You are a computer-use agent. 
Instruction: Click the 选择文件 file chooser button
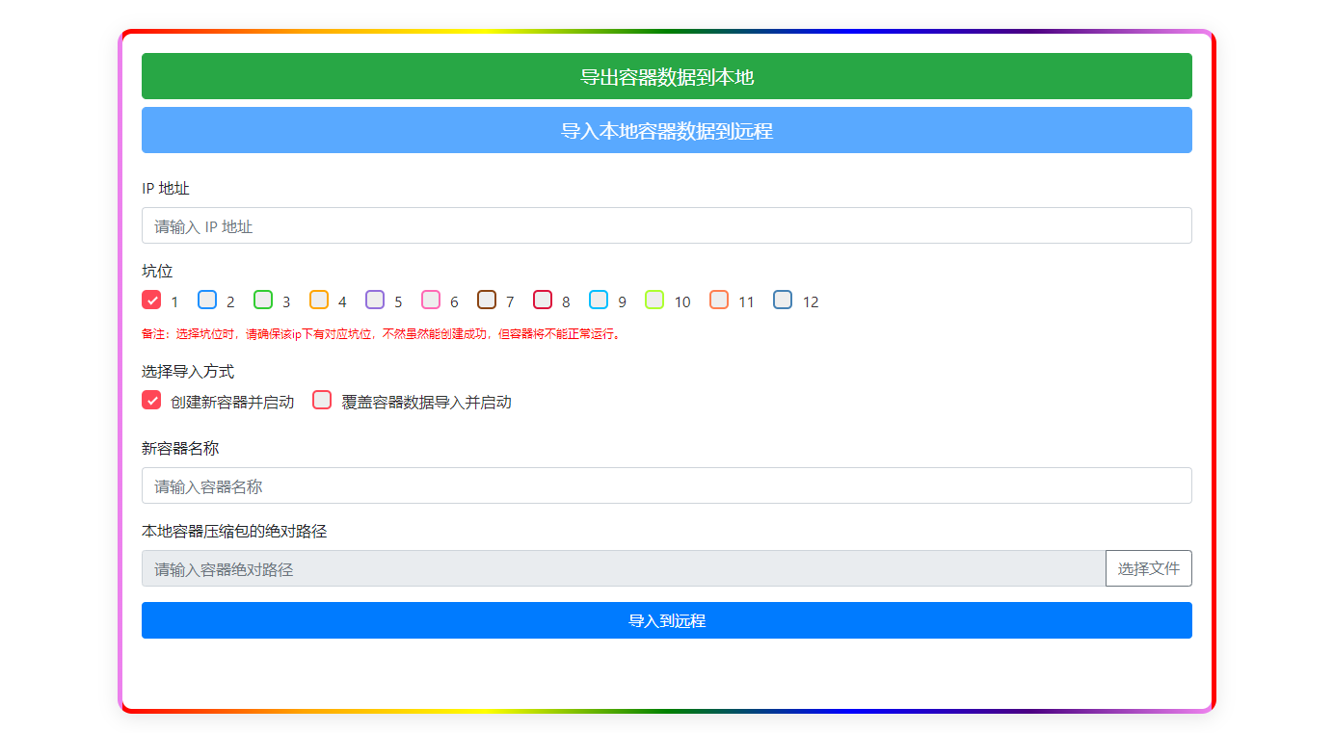click(1148, 568)
